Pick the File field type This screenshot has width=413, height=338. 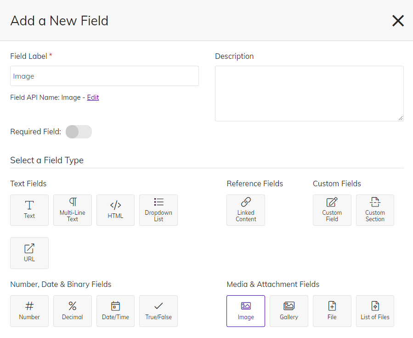(x=332, y=311)
